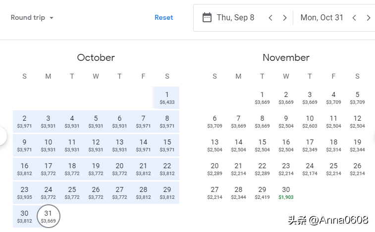Show previous months with left scroll button
This screenshot has width=375, height=232.
coord(2,136)
